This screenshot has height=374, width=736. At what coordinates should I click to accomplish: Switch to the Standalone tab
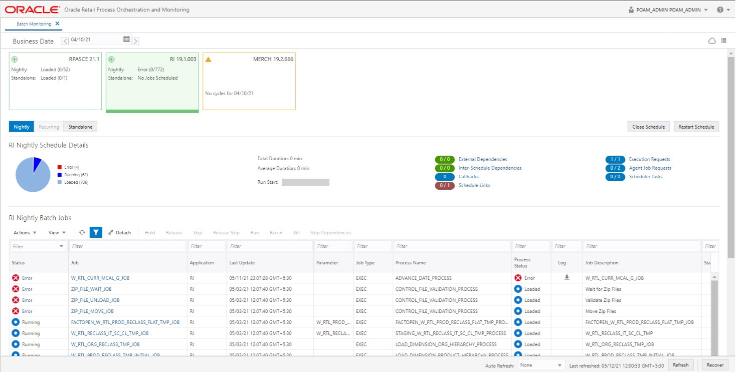point(80,127)
